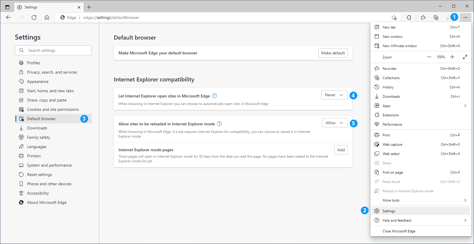
Task: Open the Never dropdown for IE sites
Action: click(334, 95)
